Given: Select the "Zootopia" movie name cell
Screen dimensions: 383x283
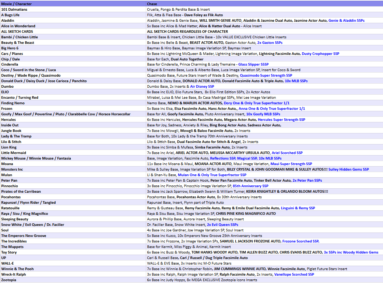Looking at the screenshot, I should click(8, 280).
